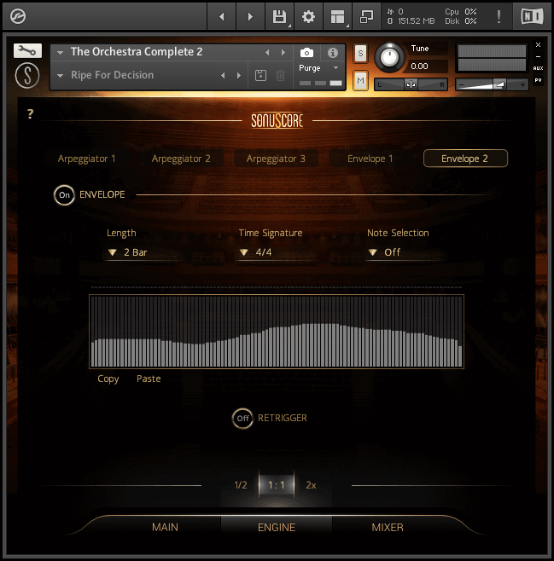Open help with the question mark icon
This screenshot has width=554, height=561.
(31, 113)
